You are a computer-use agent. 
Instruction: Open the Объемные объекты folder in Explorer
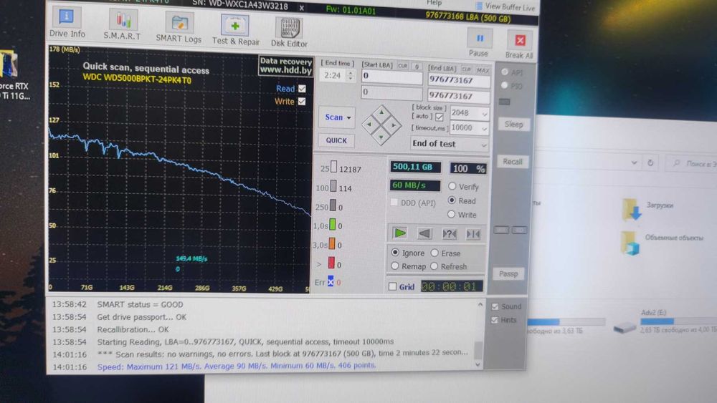point(663,241)
